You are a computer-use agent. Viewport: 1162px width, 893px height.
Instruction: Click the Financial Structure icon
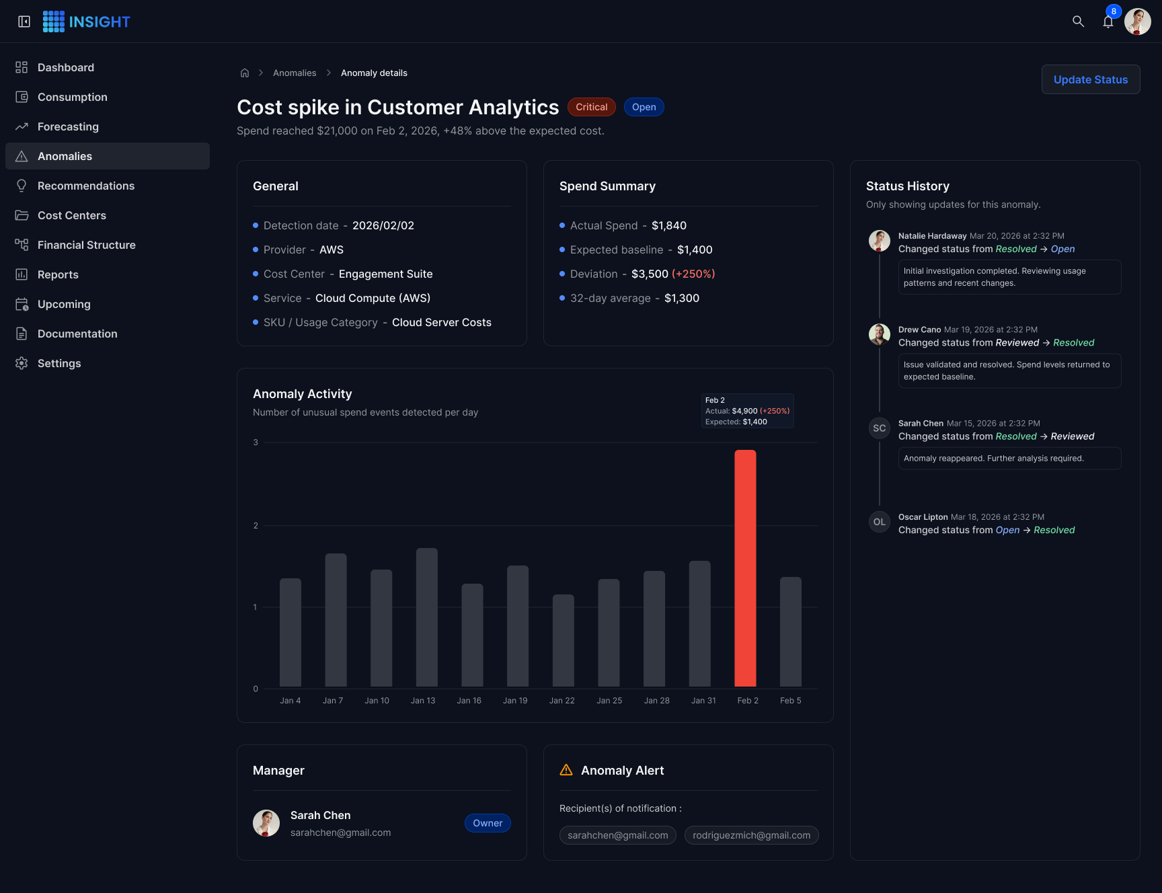(x=22, y=245)
